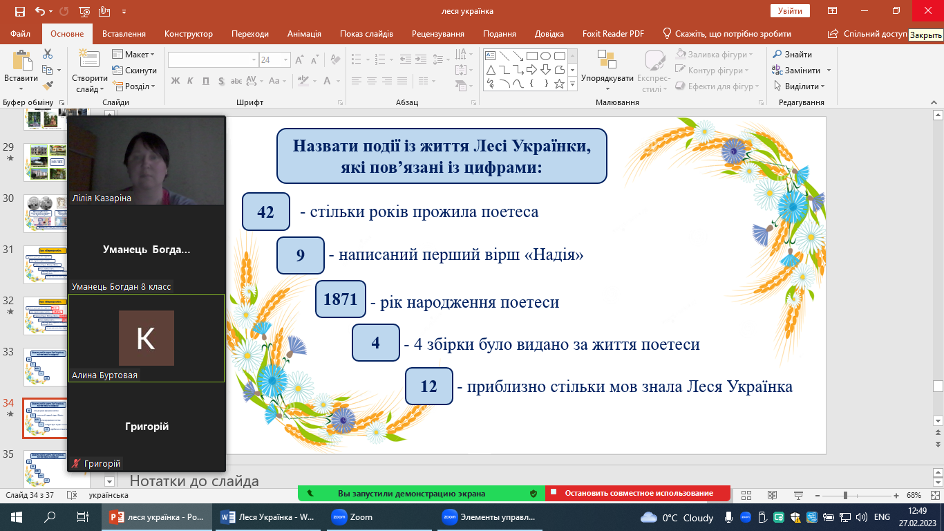The width and height of the screenshot is (944, 531).
Task: Select the text box shape in gallery
Action: 490,56
